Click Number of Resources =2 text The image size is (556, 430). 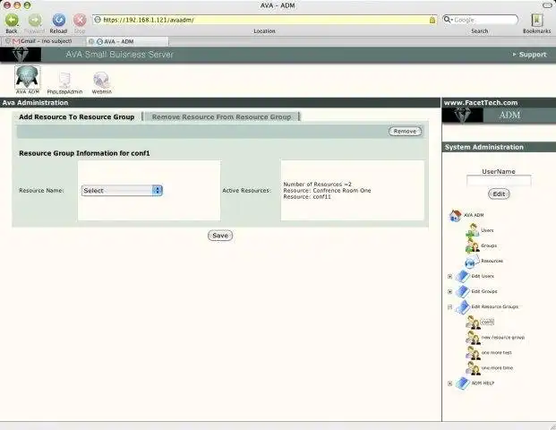pos(317,185)
